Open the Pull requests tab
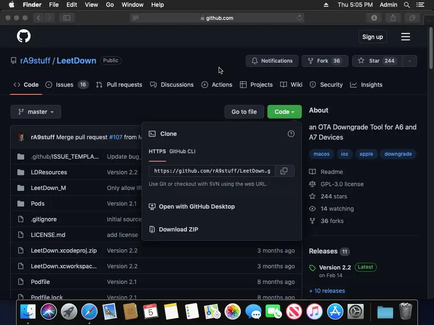The image size is (434, 325). [x=119, y=85]
